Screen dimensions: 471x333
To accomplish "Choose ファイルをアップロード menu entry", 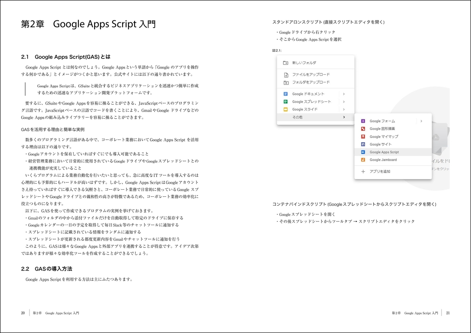I will [316, 75].
